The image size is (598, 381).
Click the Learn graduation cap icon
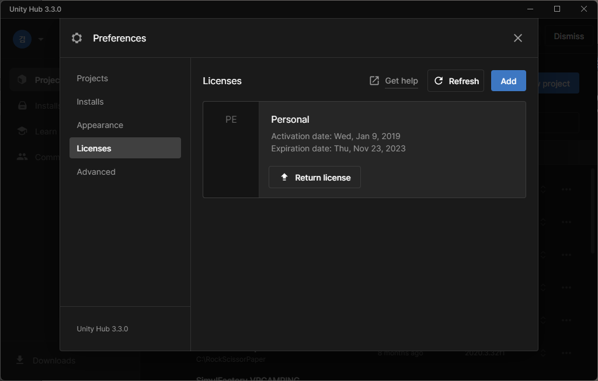pos(22,131)
